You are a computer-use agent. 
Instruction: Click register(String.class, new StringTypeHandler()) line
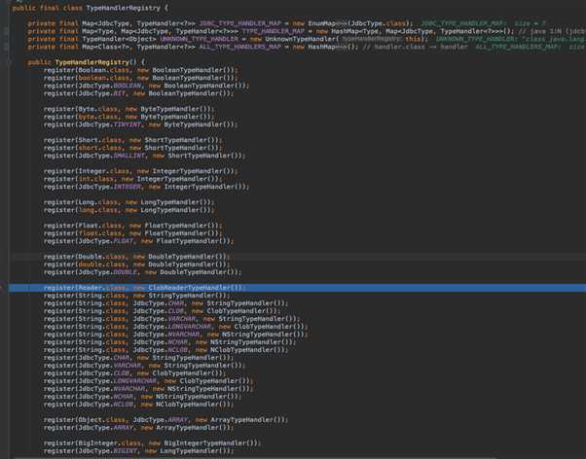click(137, 296)
